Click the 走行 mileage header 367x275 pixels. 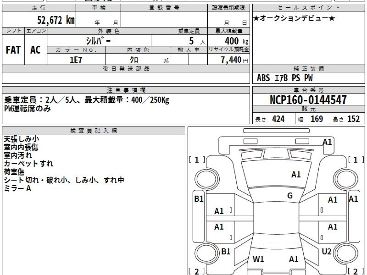point(39,8)
